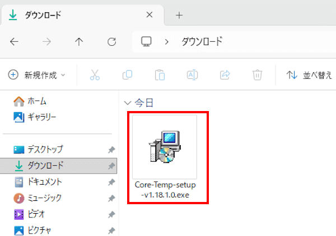336x236 pixels.
Task: Click the Delete trash can icon
Action: pos(258,75)
